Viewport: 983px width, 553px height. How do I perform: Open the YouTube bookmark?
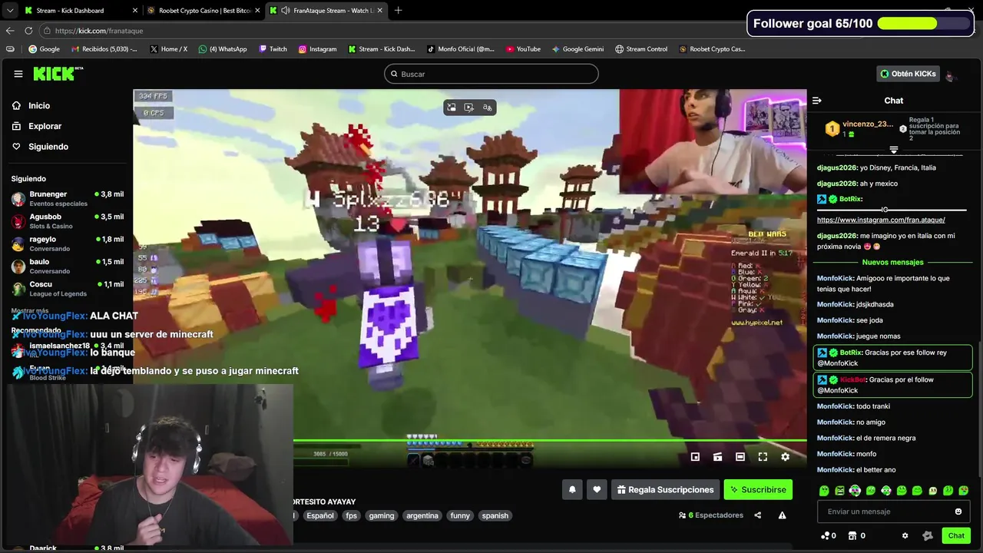523,49
